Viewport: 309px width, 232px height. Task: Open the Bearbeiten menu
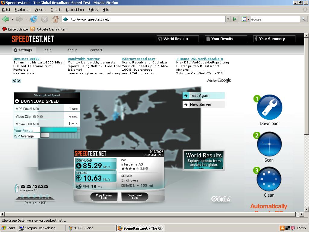tap(22, 10)
